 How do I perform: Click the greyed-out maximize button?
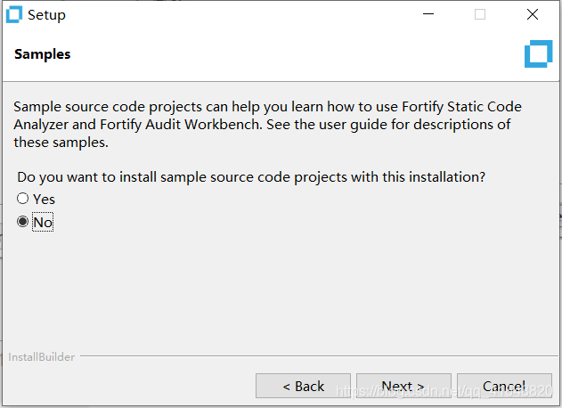coord(480,14)
